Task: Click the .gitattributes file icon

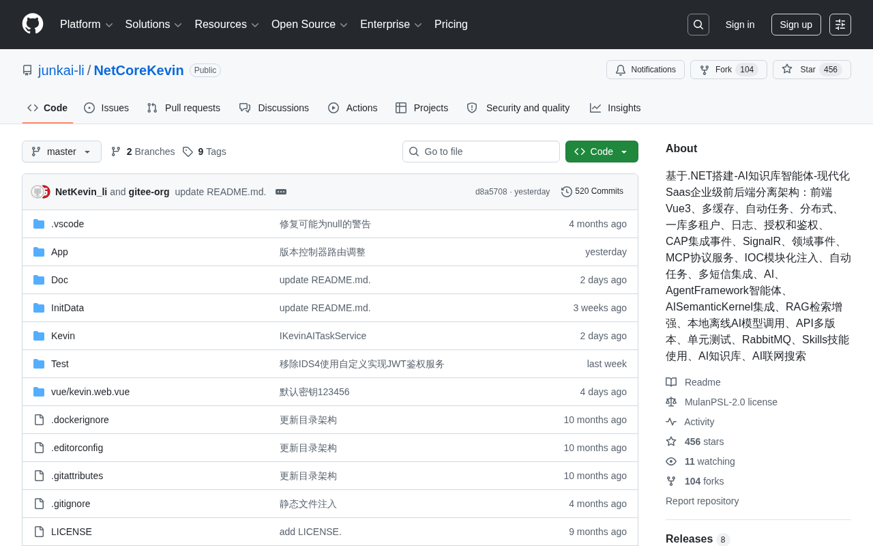Action: tap(39, 476)
